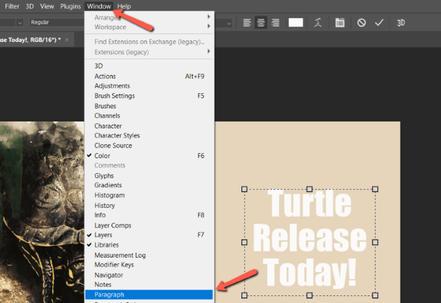Click the top-right text box handle
This screenshot has height=303, width=441.
[375, 189]
